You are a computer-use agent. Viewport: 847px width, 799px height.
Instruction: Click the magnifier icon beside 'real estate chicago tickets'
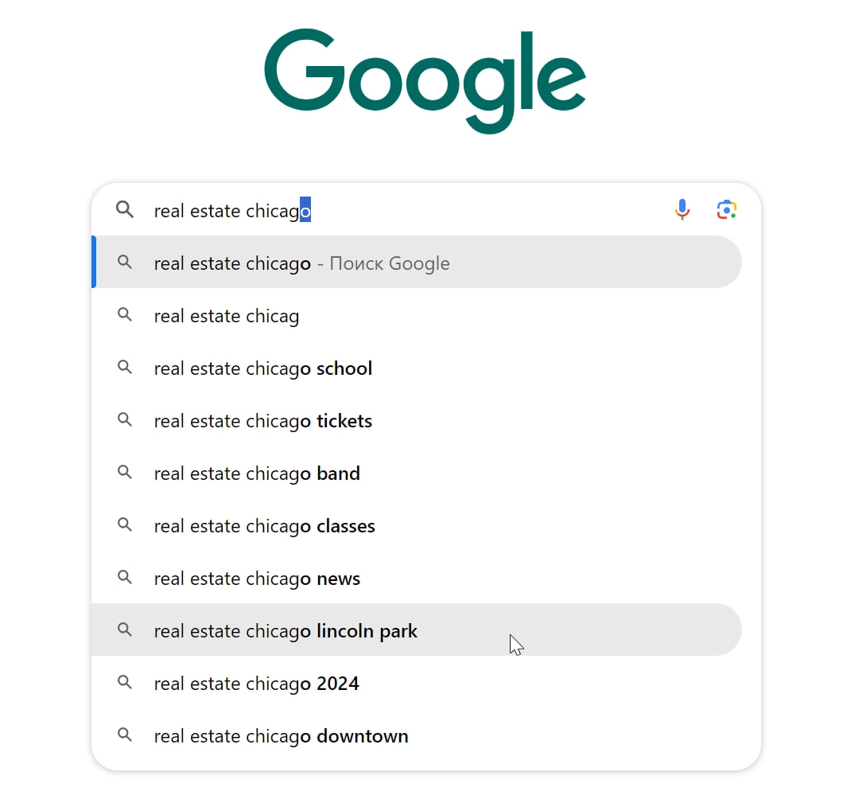(x=125, y=420)
